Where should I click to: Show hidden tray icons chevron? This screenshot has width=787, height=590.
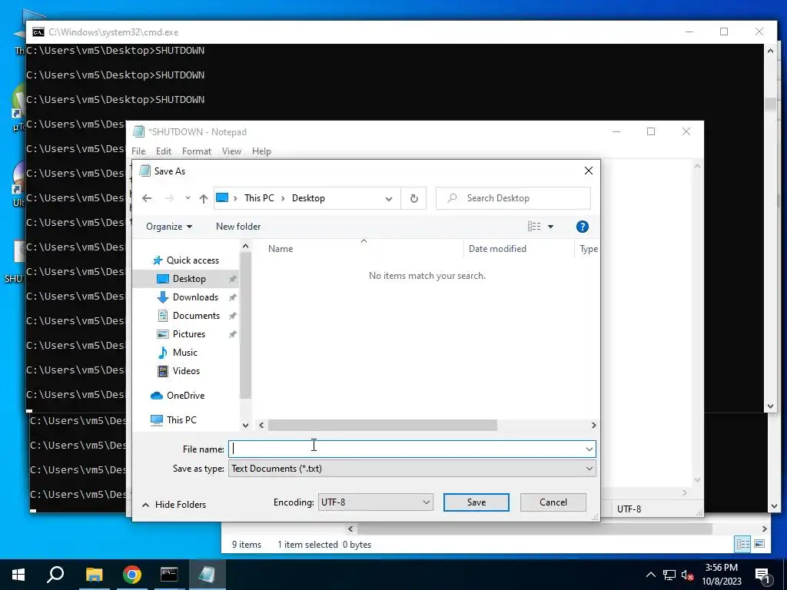pyautogui.click(x=651, y=575)
